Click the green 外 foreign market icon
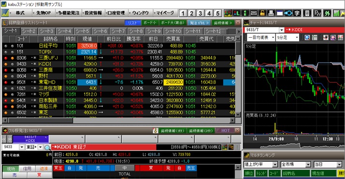The image size is (345, 179). 327,13
